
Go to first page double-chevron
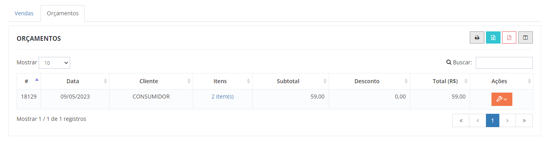461,120
